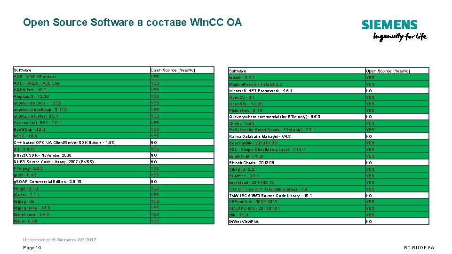Select the 'AngularJS - 1.2.26' cell

(x=82, y=96)
